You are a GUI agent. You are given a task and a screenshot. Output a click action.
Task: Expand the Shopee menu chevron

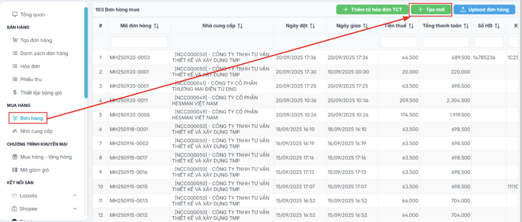tap(75, 209)
